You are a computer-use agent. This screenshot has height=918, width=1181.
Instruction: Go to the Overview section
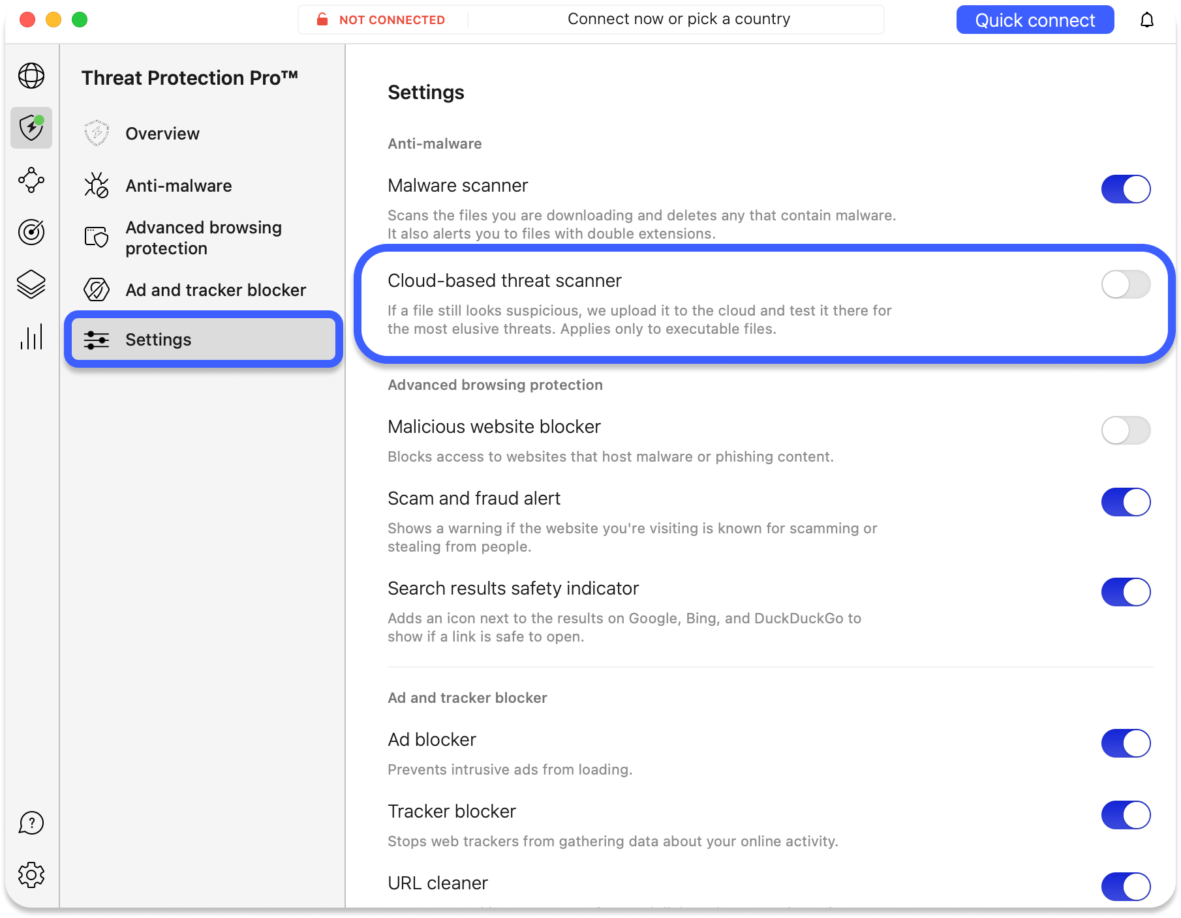pos(162,134)
